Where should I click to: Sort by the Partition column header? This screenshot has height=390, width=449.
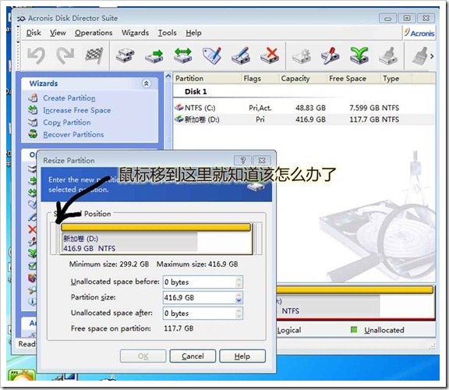pyautogui.click(x=207, y=78)
